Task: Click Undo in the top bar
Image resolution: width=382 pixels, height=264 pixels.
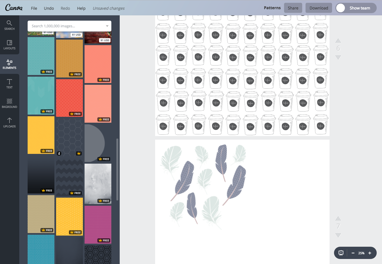Action: 49,8
